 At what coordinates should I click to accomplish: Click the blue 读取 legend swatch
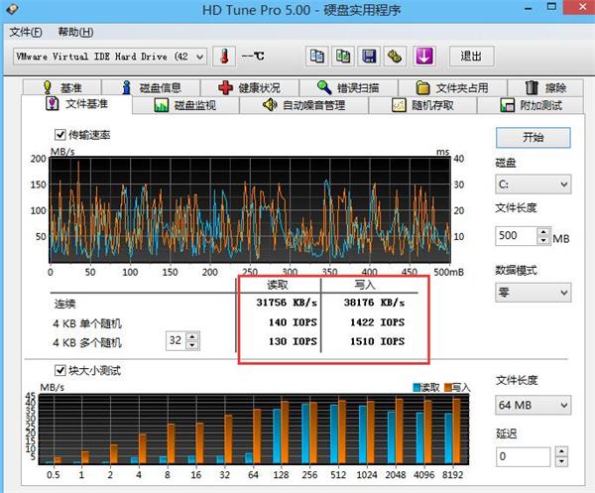(x=416, y=388)
